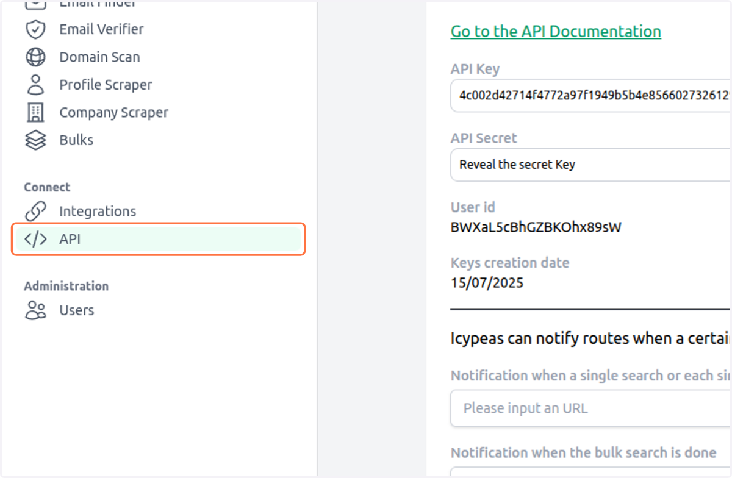
Task: Reveal the secret Key field
Action: point(590,165)
